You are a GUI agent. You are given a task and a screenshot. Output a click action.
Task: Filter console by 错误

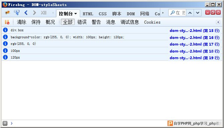[x=82, y=22]
